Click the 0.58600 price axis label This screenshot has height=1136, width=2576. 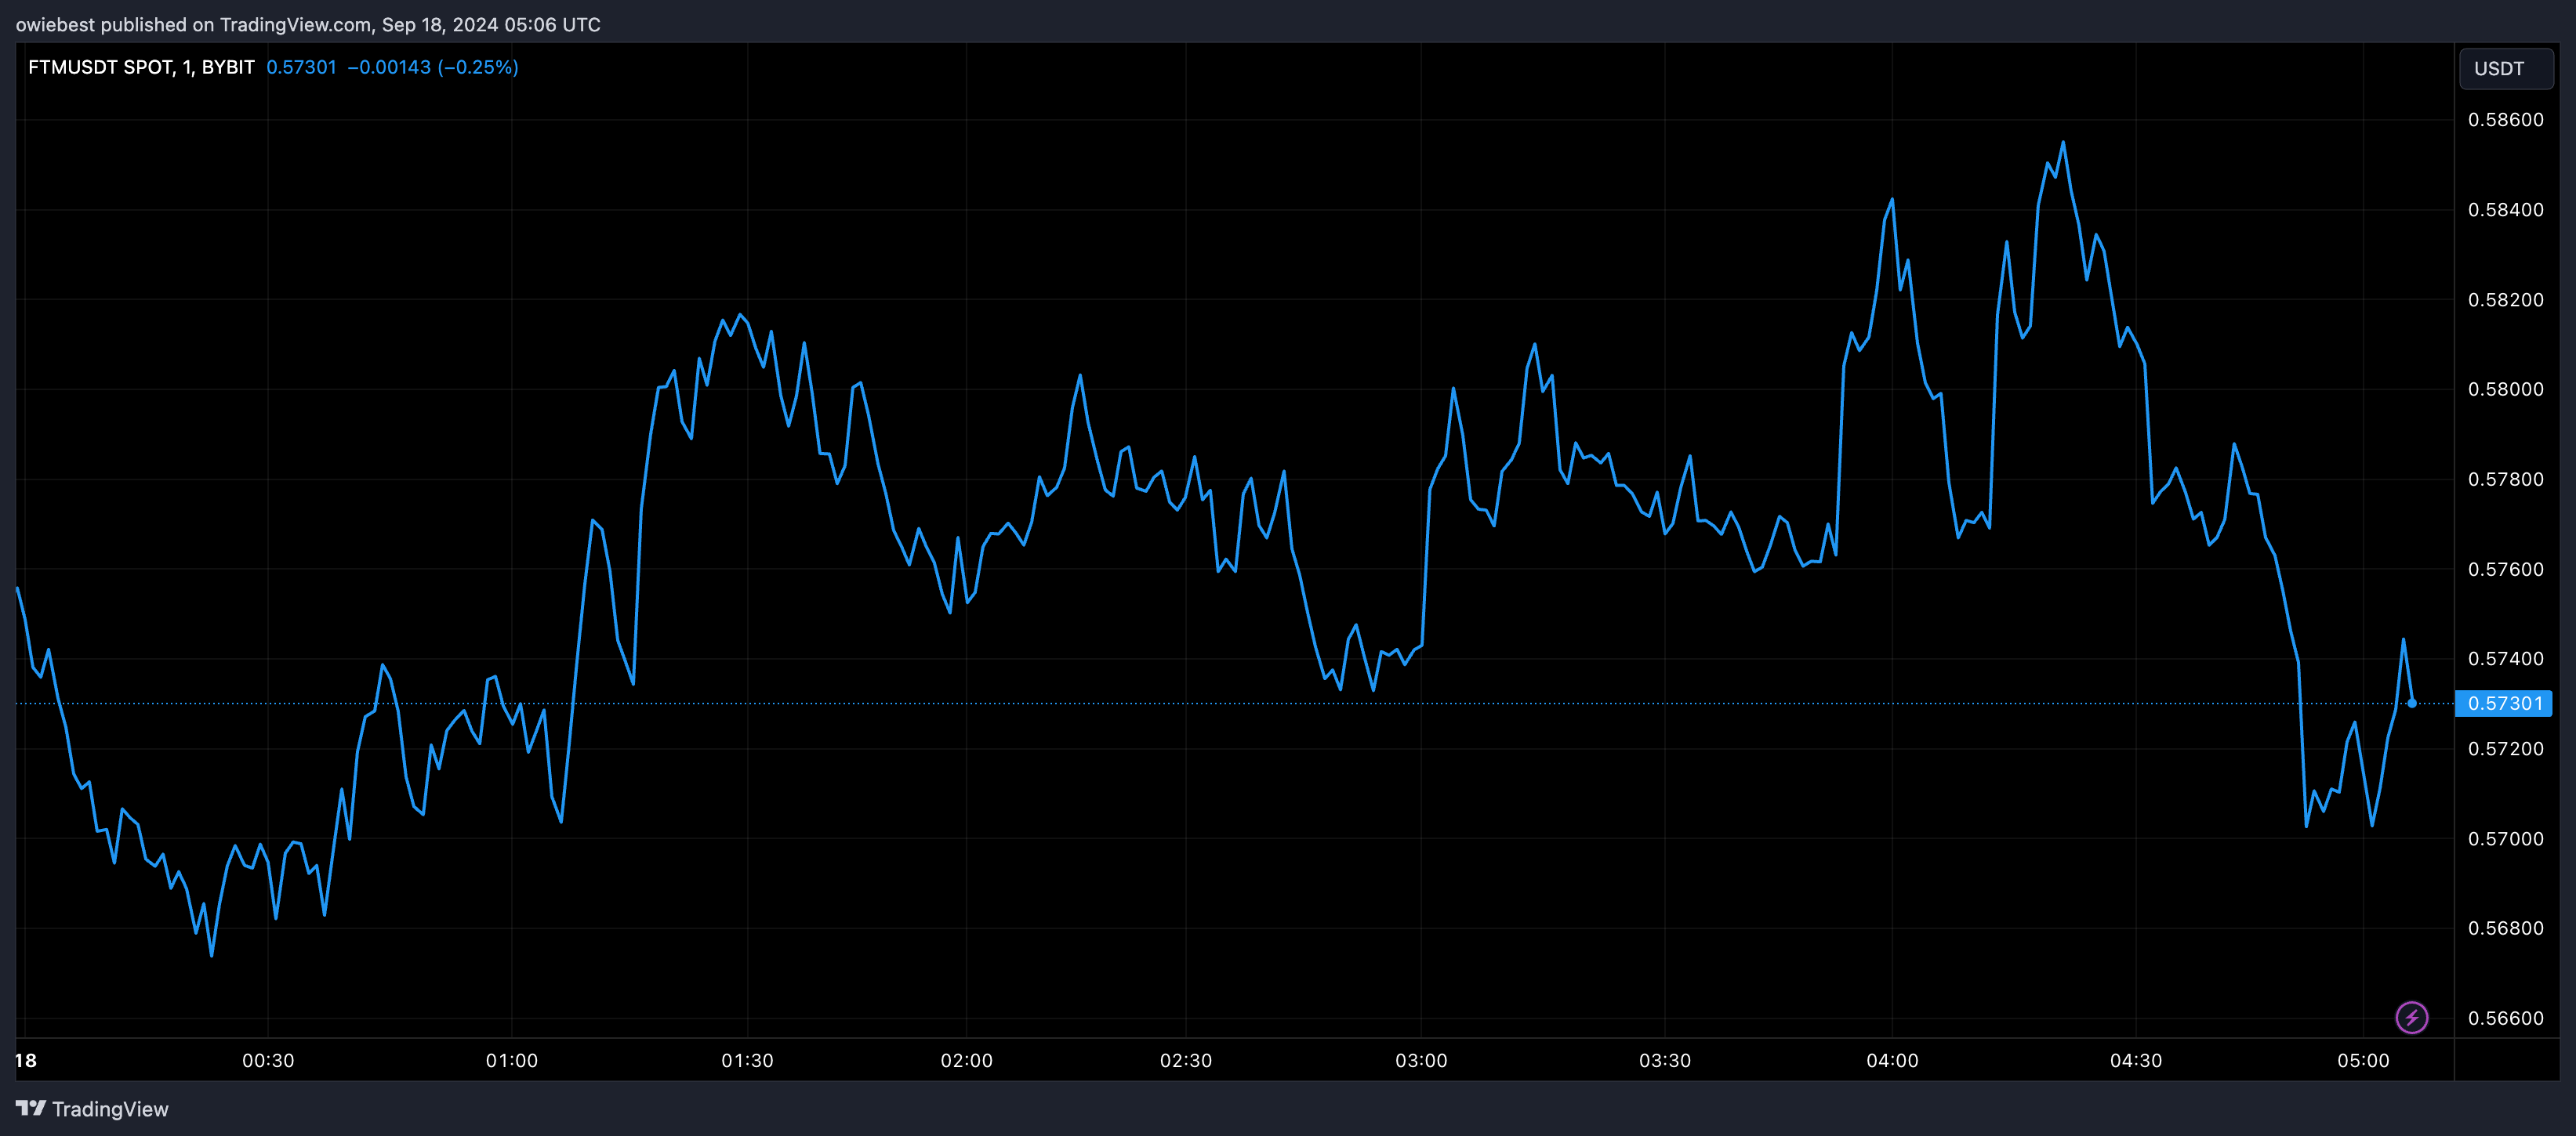[x=2506, y=120]
